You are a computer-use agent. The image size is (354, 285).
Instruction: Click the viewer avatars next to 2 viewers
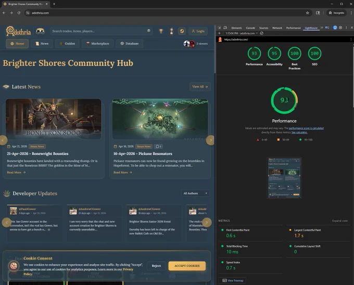(189, 44)
